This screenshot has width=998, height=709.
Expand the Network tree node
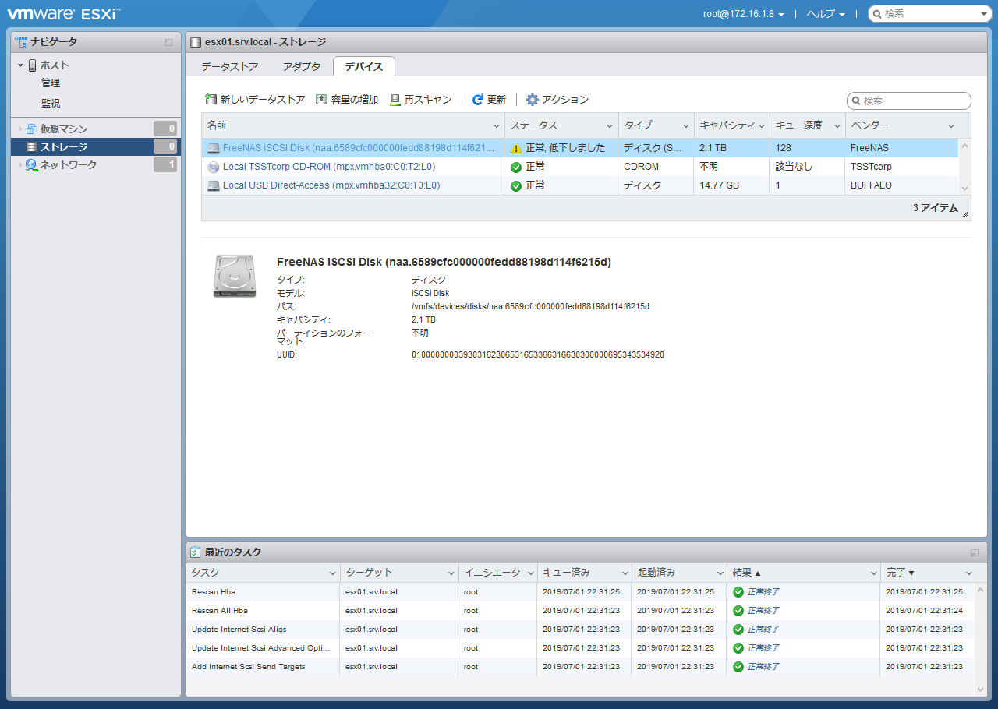[21, 165]
